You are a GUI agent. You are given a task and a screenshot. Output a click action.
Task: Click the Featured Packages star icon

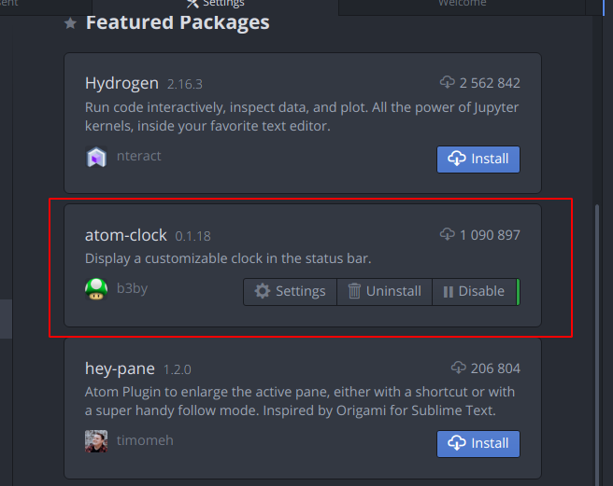[x=70, y=23]
